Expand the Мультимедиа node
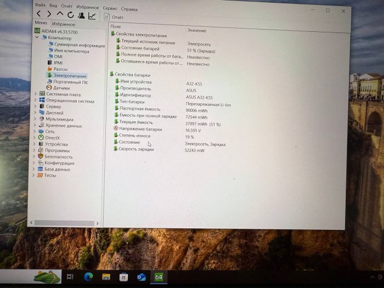Screen dimensions: 384x288 35,119
